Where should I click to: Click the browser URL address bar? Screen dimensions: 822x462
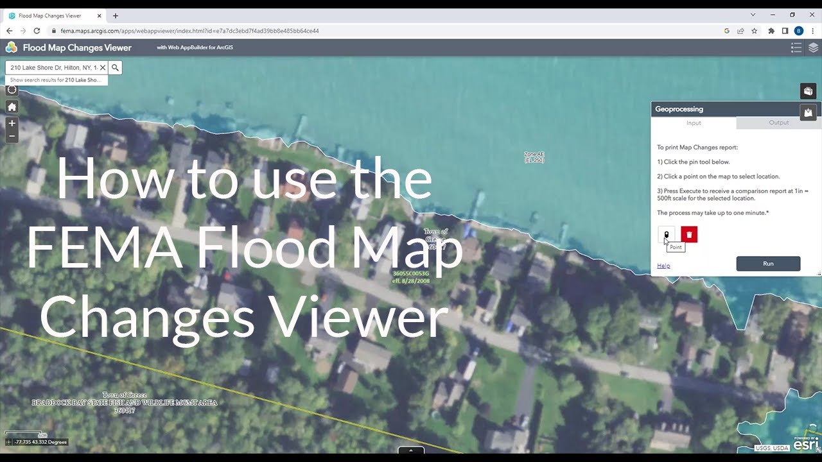point(385,31)
